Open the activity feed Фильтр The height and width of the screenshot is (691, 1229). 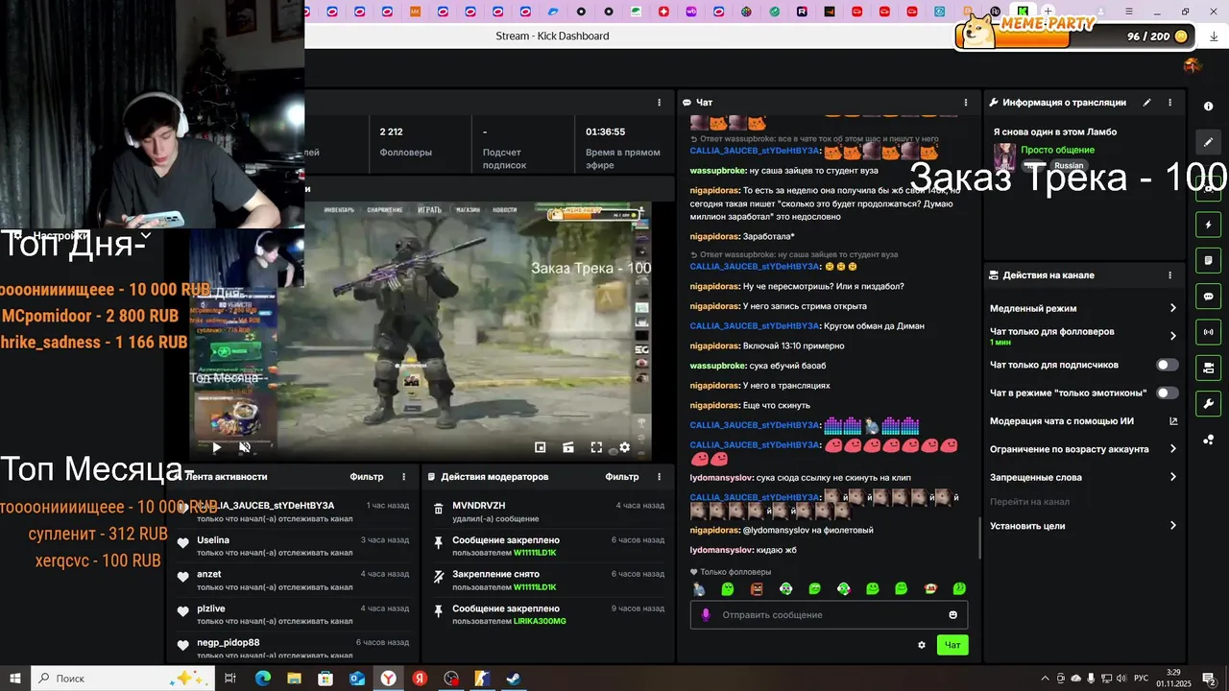coord(367,477)
